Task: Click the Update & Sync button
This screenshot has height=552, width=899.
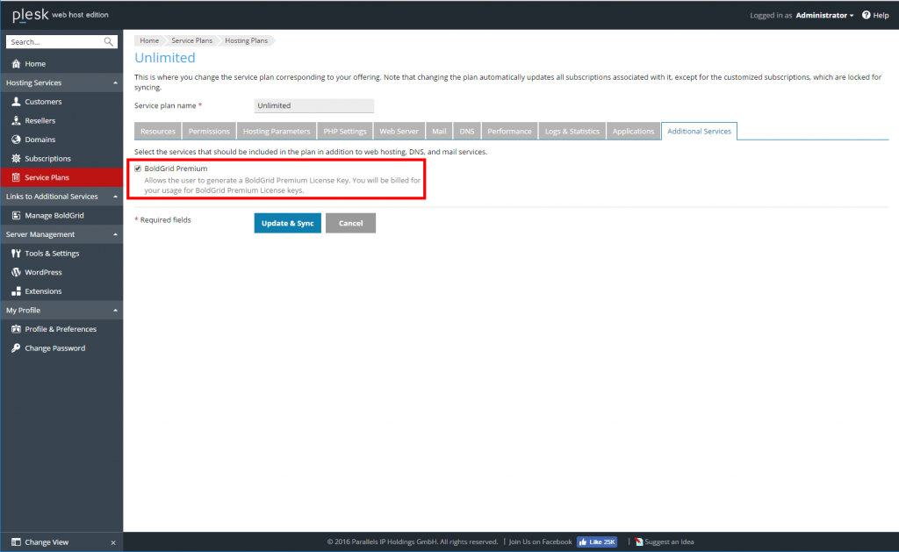Action: 287,223
